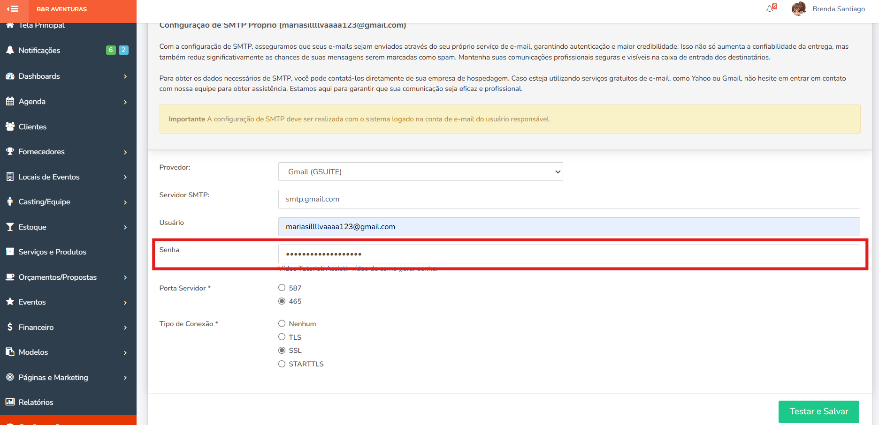Click the blue notification badge showing 2

[x=123, y=50]
